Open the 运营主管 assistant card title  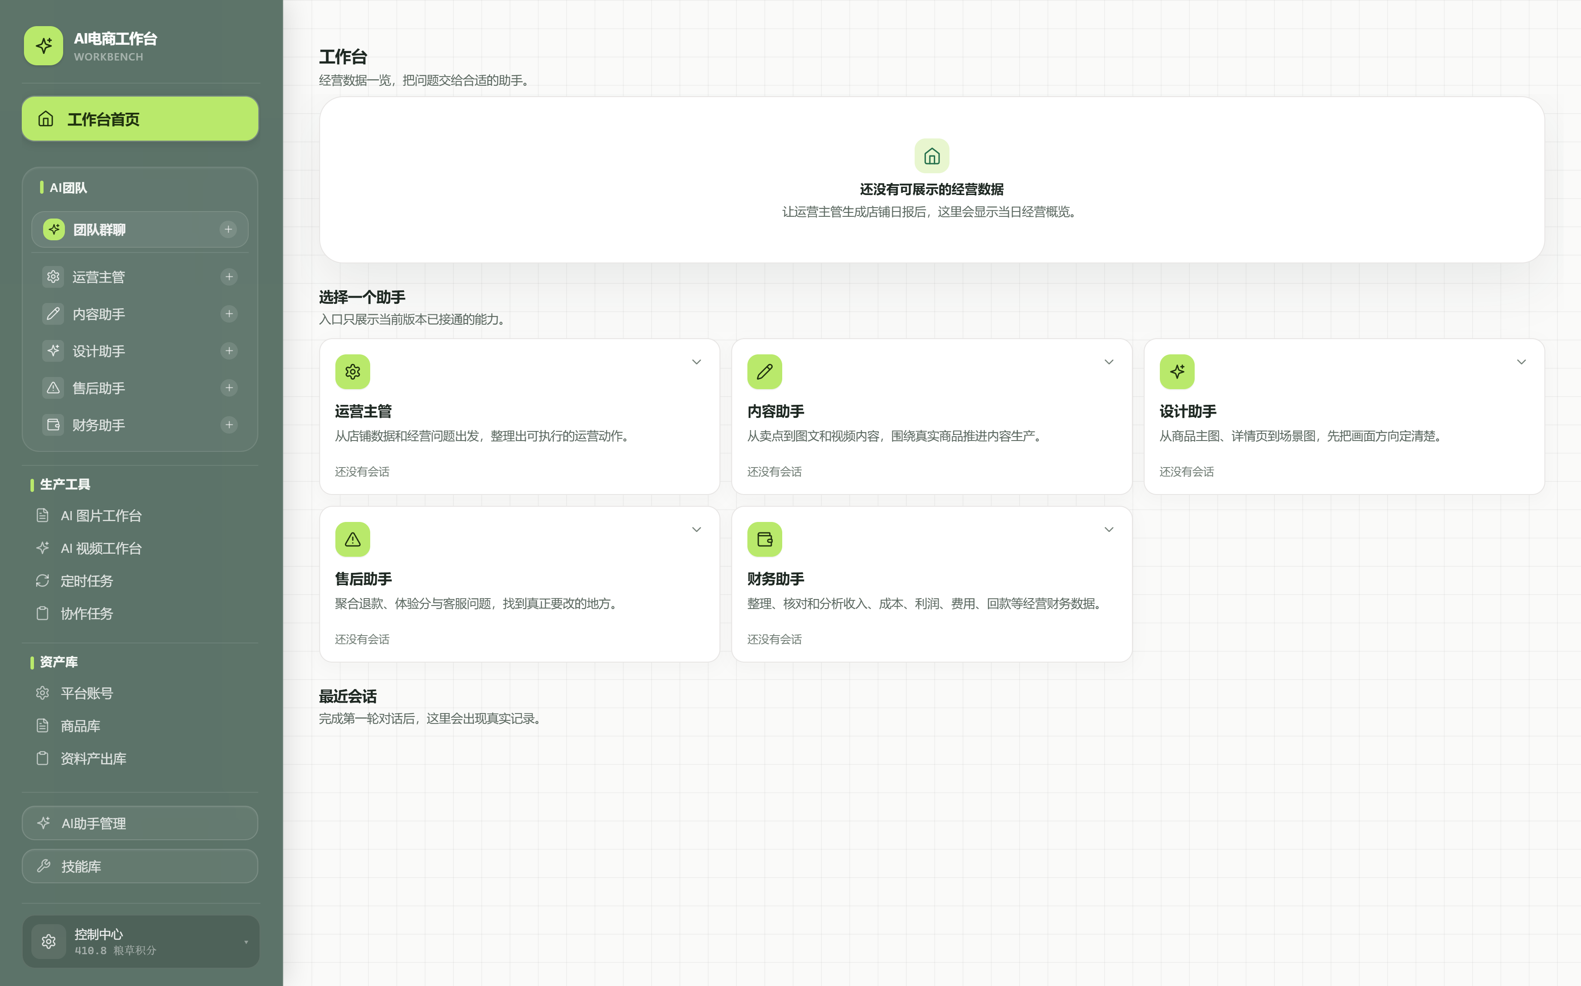[363, 411]
